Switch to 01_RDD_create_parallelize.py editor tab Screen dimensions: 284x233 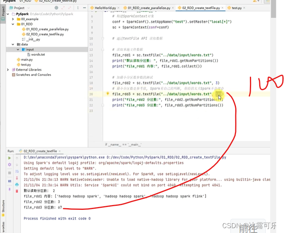149,8
